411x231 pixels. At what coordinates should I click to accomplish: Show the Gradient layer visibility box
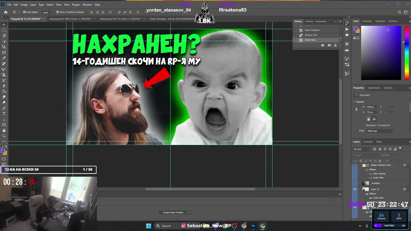[x=355, y=183]
